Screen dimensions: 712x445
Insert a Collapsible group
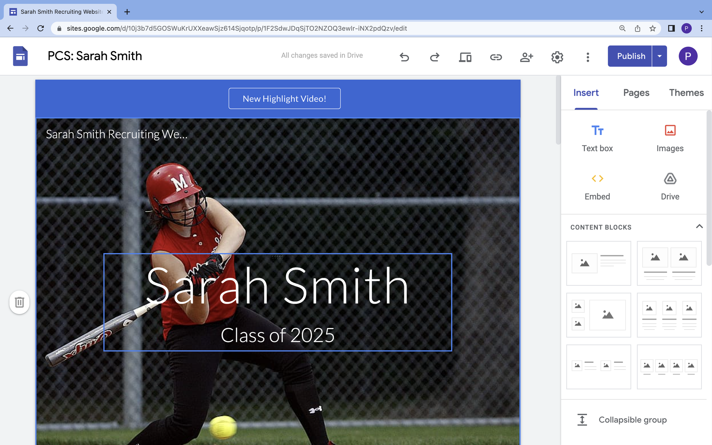632,420
